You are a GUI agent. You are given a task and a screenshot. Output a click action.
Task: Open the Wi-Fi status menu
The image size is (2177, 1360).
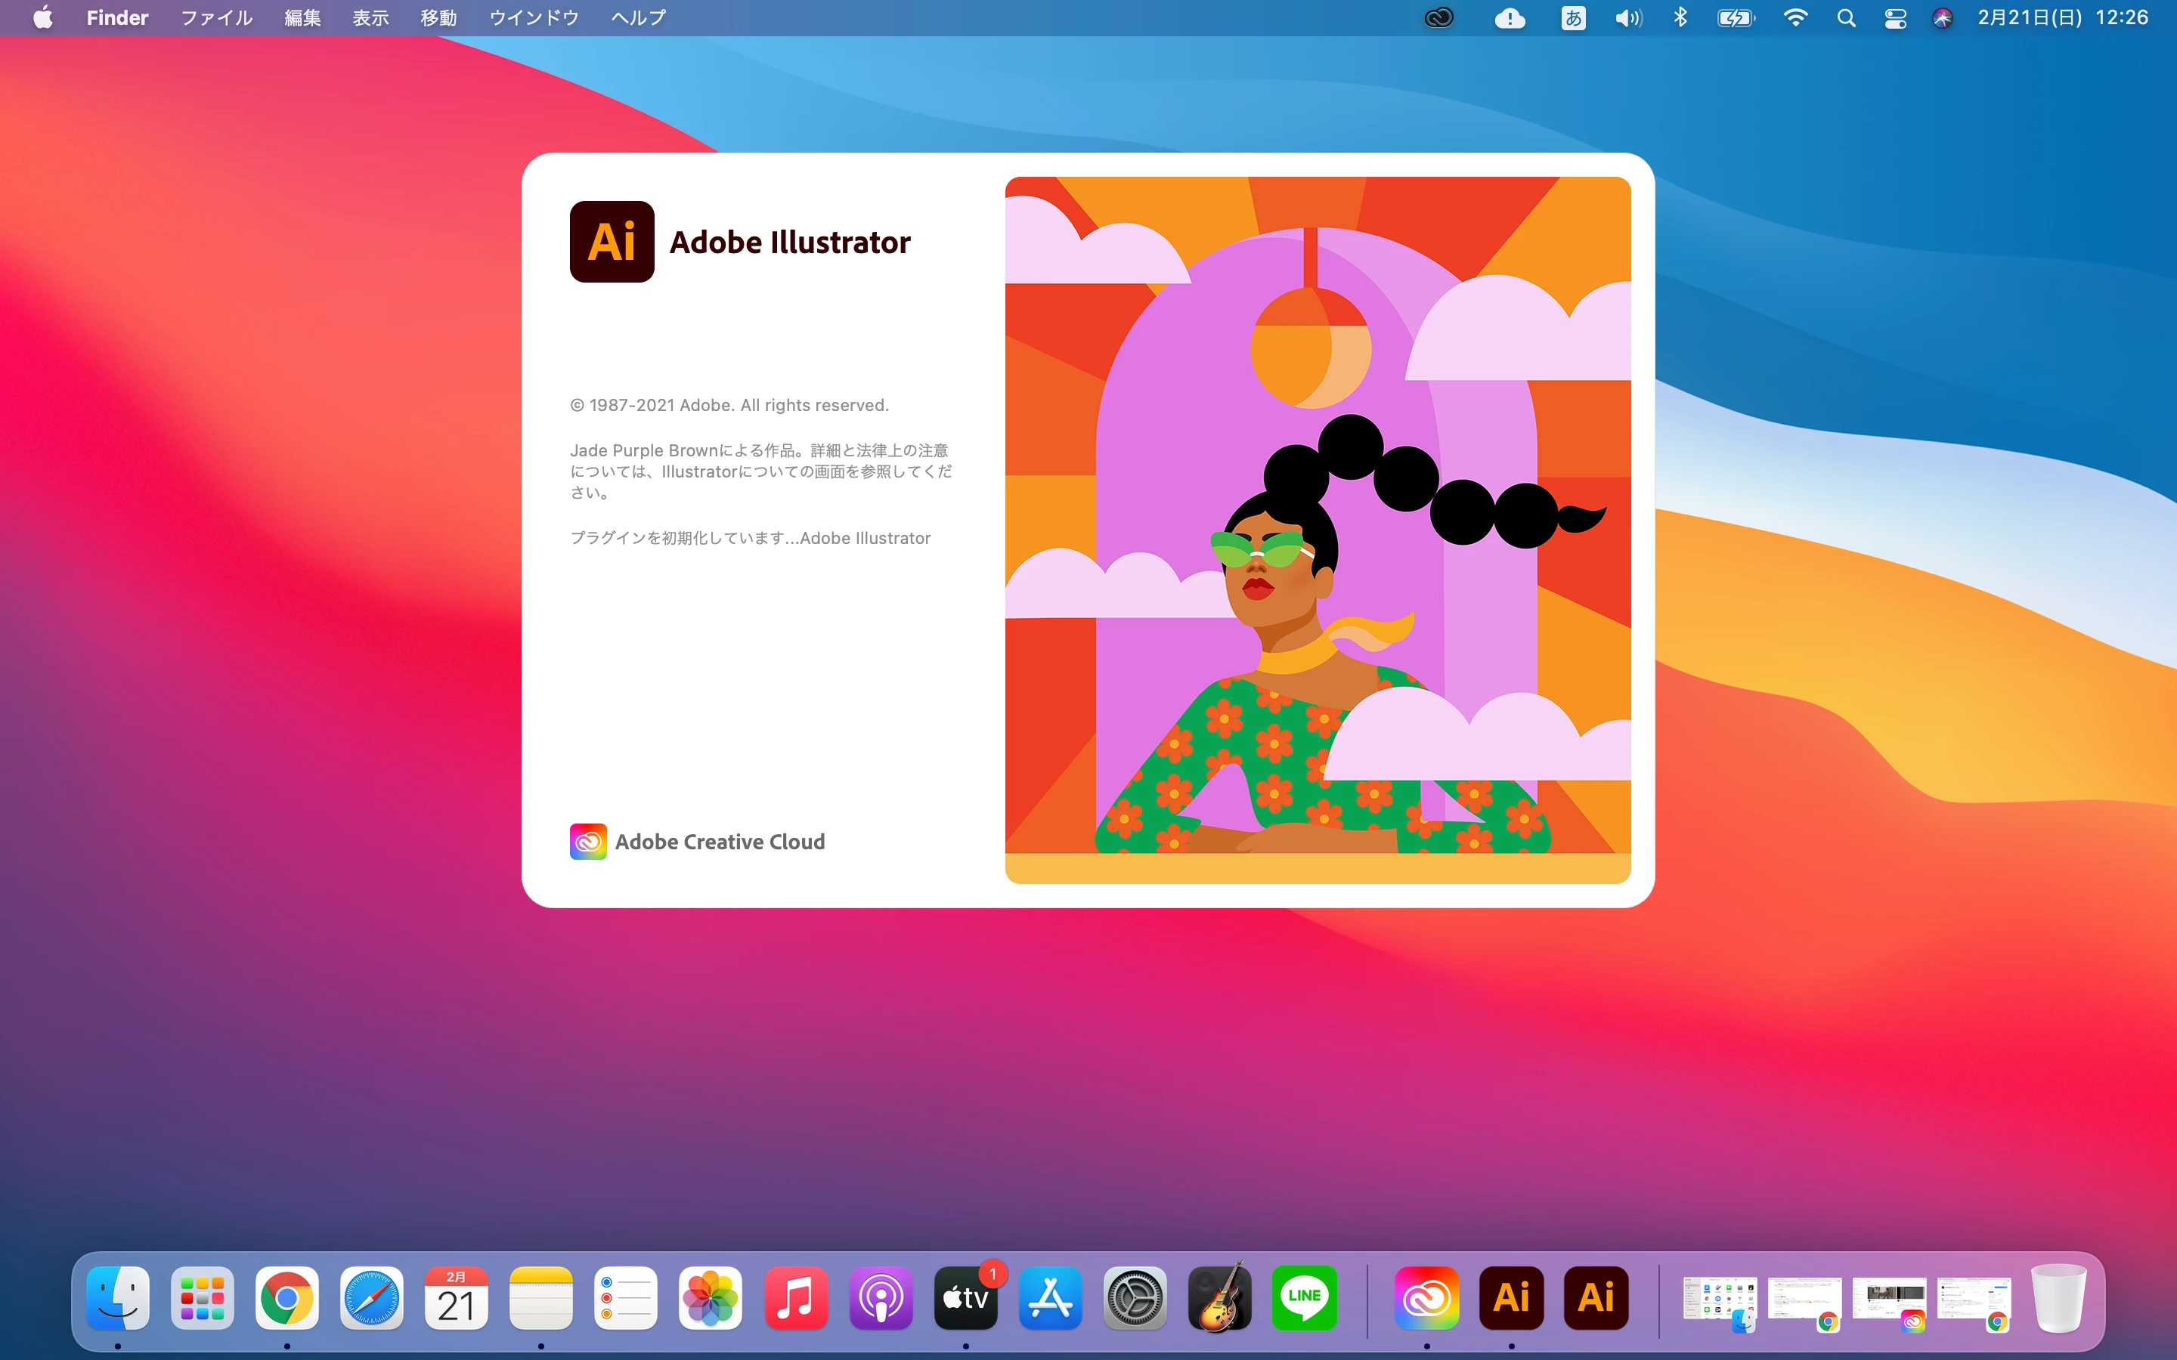pos(1795,18)
